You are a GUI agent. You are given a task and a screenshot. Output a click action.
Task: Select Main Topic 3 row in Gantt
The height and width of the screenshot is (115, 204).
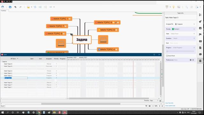coord(33,76)
